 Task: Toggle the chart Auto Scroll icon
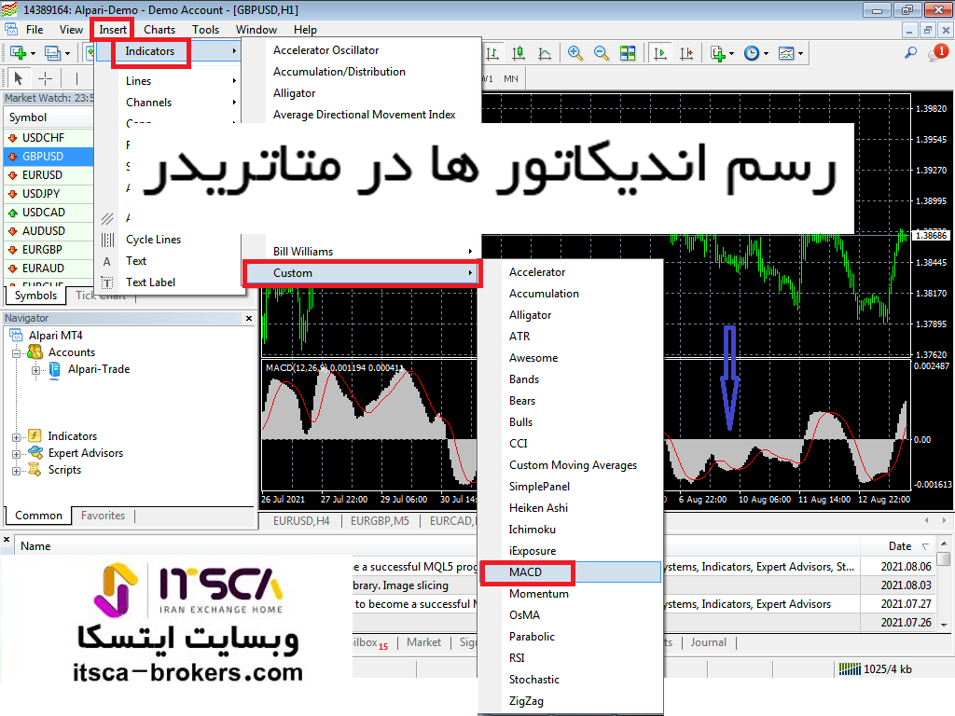click(659, 53)
